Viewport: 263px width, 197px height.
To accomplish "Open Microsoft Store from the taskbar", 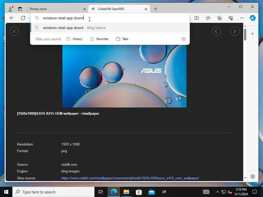I will (139, 192).
